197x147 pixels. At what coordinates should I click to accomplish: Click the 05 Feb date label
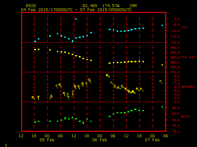pyautogui.click(x=47, y=140)
